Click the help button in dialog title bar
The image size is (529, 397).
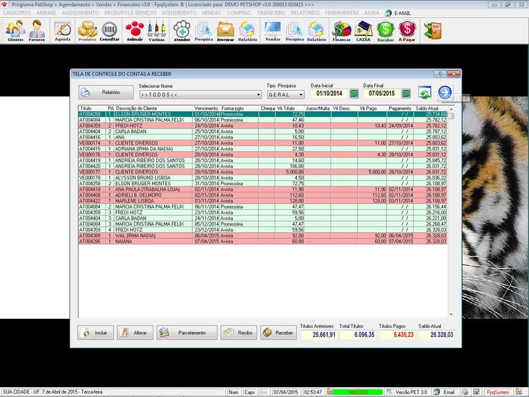pos(440,73)
